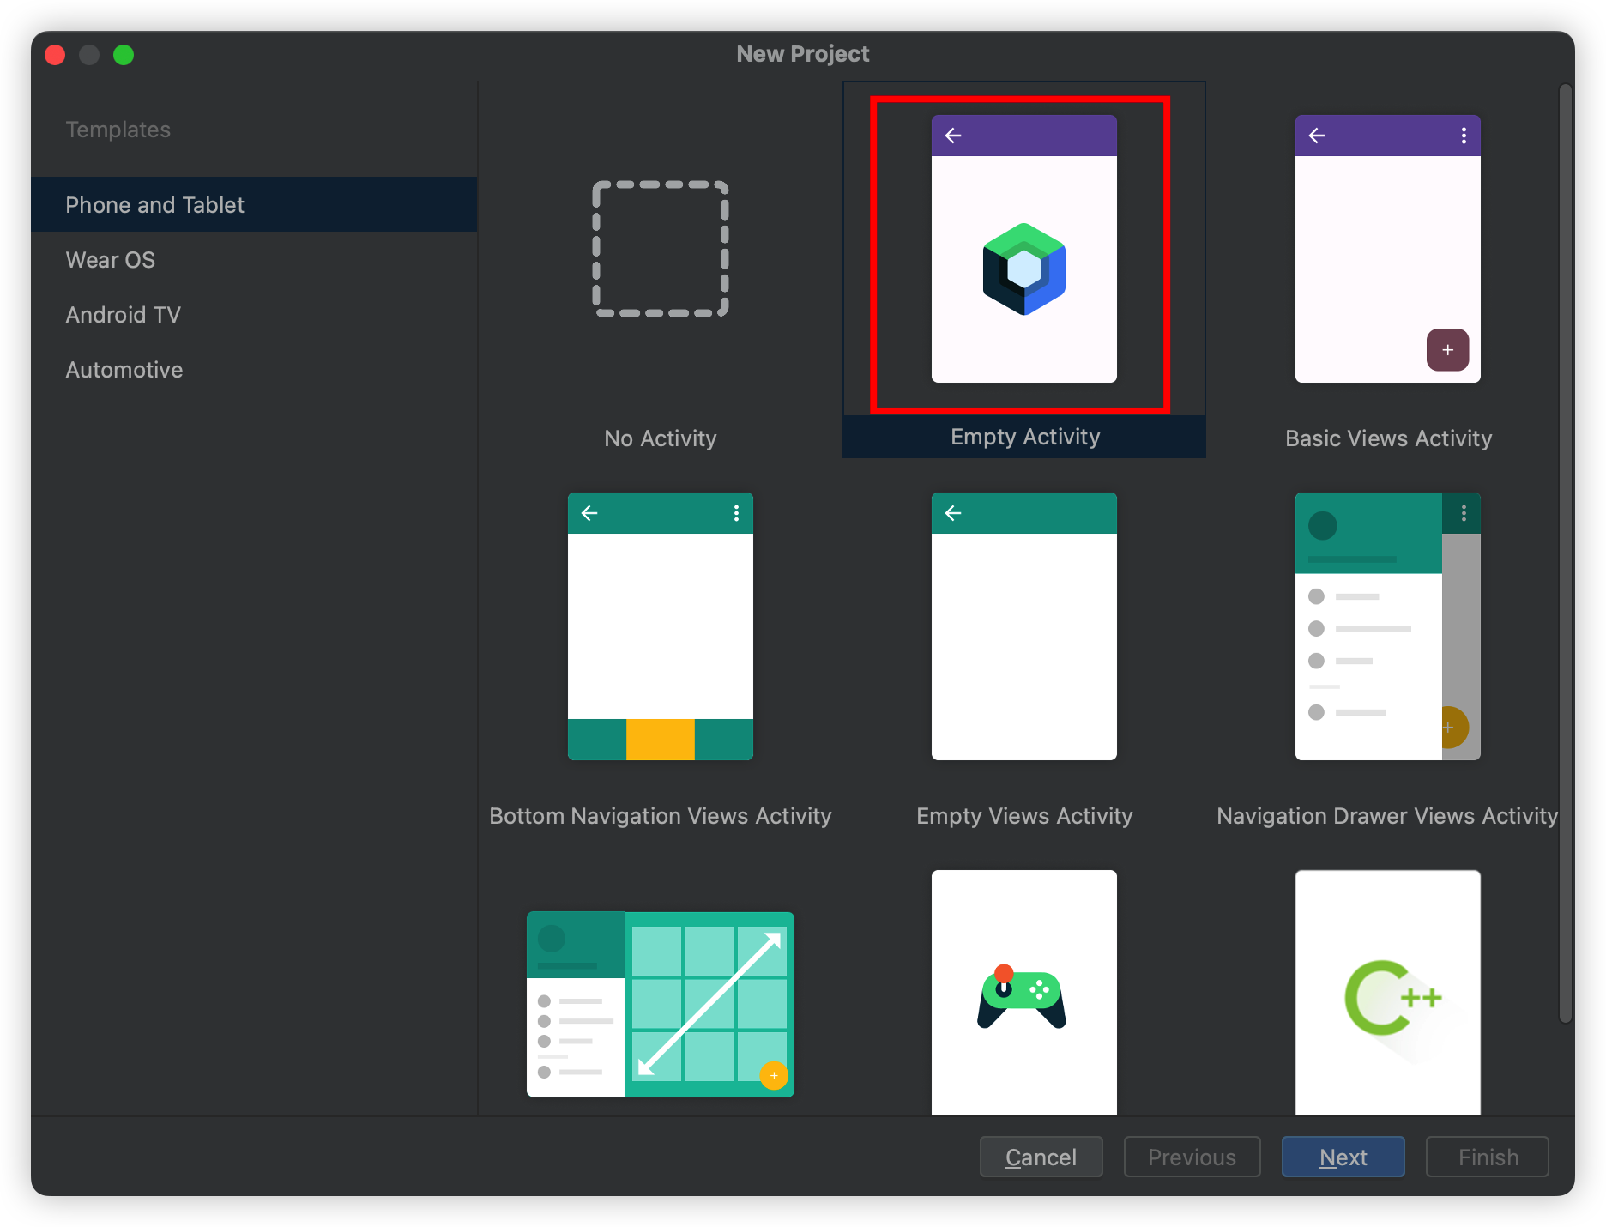Click the template list vertical scrollbar
This screenshot has height=1227, width=1606.
pyautogui.click(x=1567, y=553)
